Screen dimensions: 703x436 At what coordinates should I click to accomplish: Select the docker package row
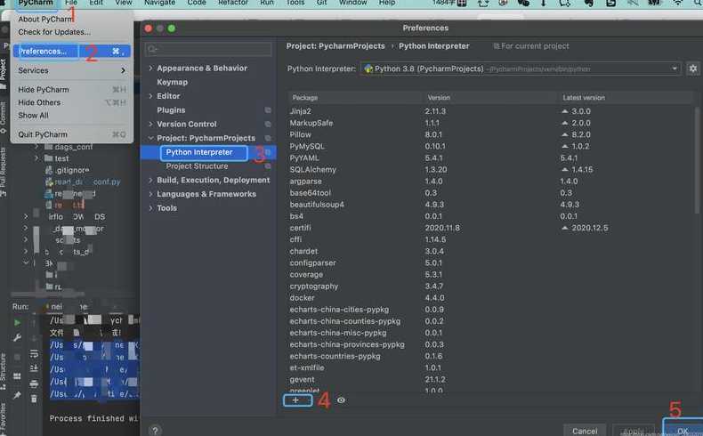point(491,297)
